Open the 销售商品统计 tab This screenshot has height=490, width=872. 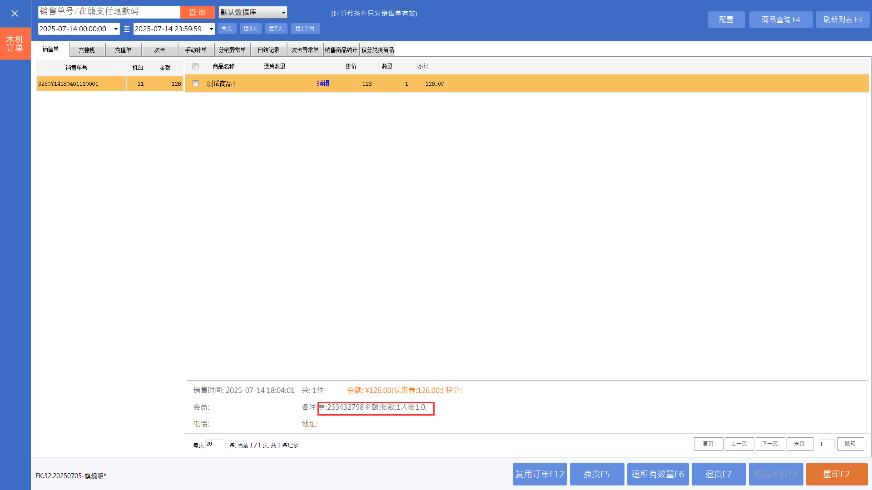[x=341, y=50]
